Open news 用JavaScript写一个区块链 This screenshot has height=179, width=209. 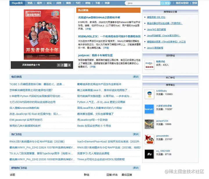92,120
